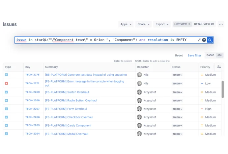Change TO DO status of TECH-2265
Image resolution: width=228 pixels, height=154 pixels.
177,125
